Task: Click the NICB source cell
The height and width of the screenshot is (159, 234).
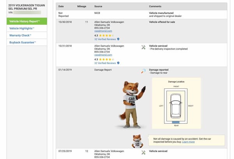Action: pyautogui.click(x=97, y=13)
